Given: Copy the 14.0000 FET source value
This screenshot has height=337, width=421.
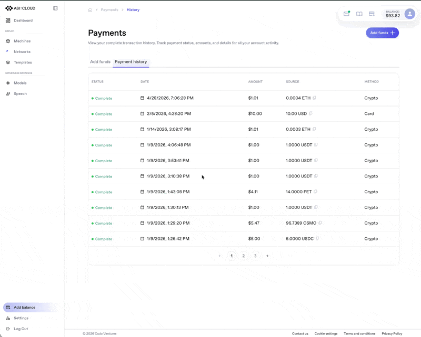Looking at the screenshot, I should pos(315,192).
